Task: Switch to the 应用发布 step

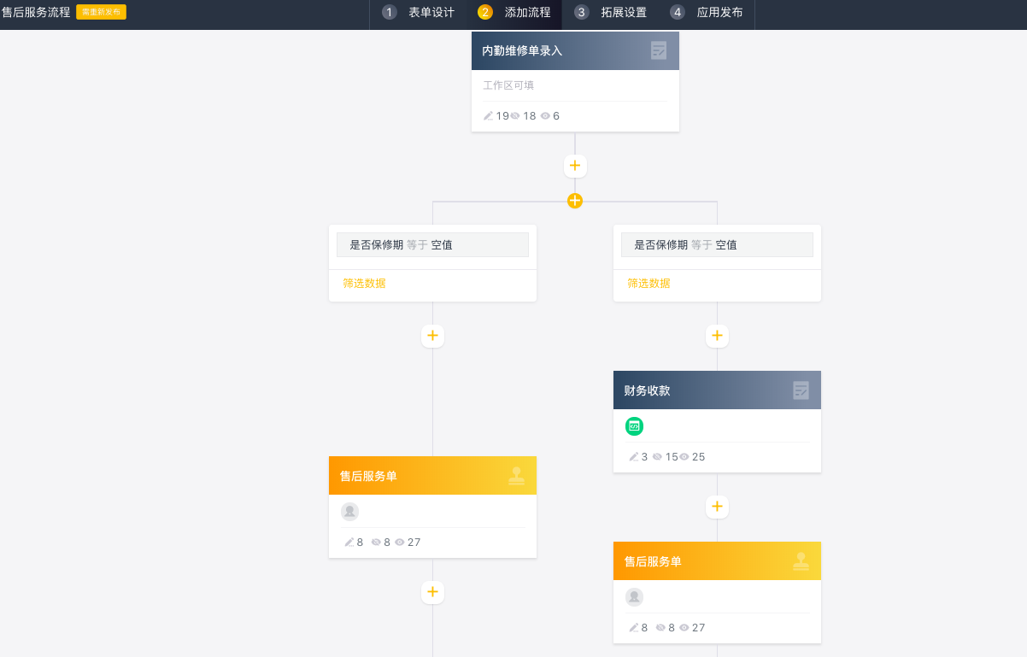Action: (x=707, y=13)
